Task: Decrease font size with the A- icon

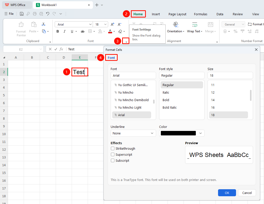Action: point(119,24)
